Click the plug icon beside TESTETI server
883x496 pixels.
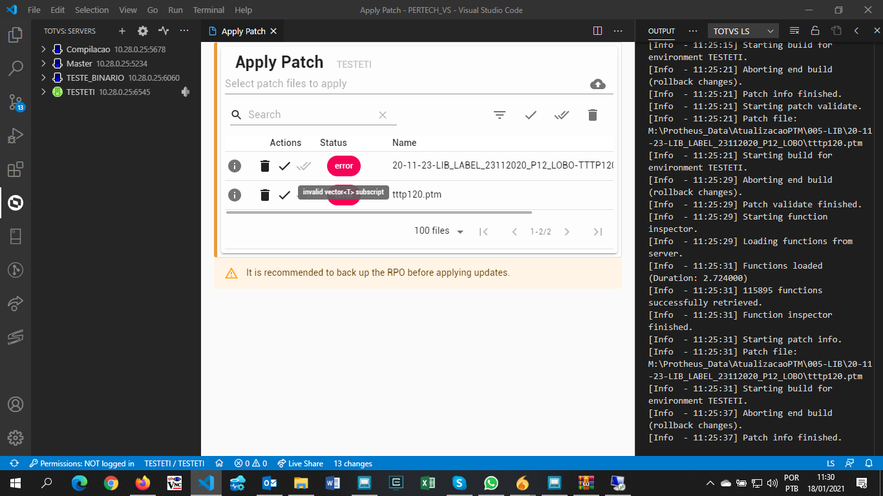(186, 92)
